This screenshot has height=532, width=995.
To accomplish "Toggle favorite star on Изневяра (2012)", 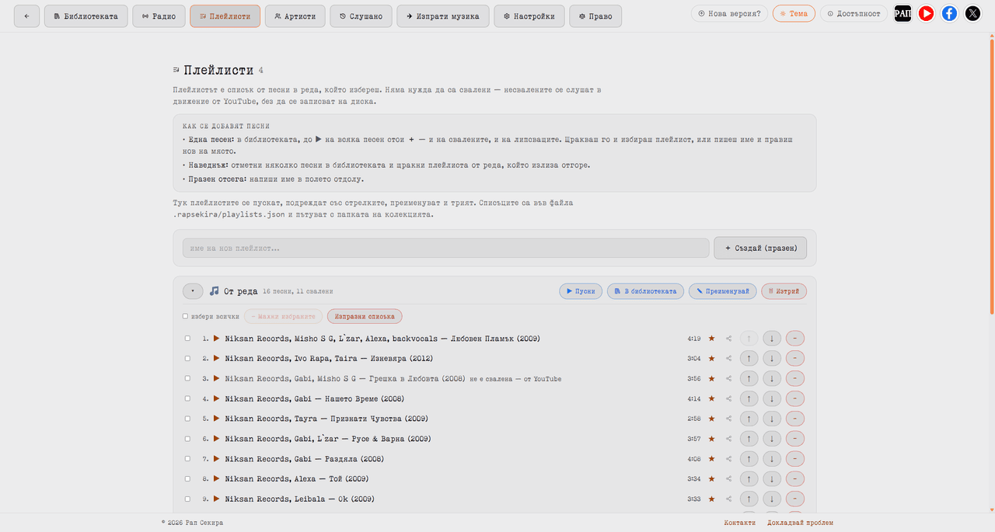I will [711, 359].
